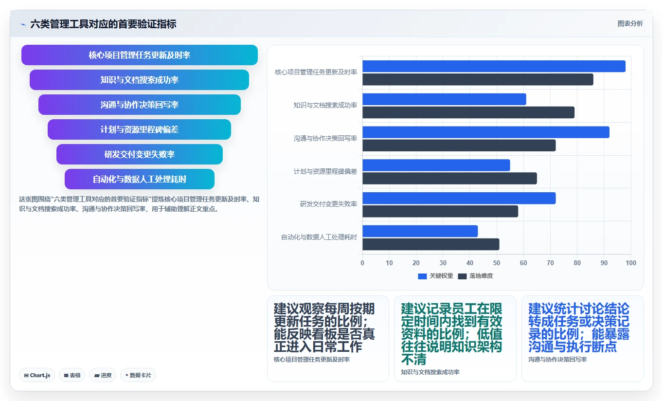Open the 进度 tag
The image size is (663, 401).
103,375
